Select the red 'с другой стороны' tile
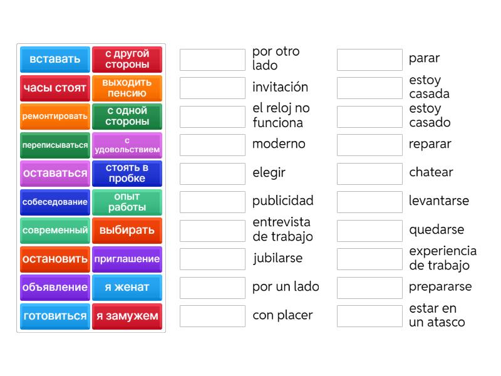The width and height of the screenshot is (501, 376). [x=127, y=60]
